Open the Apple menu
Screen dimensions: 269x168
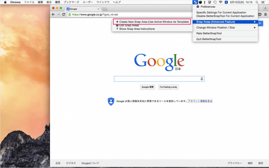(x=5, y=2)
